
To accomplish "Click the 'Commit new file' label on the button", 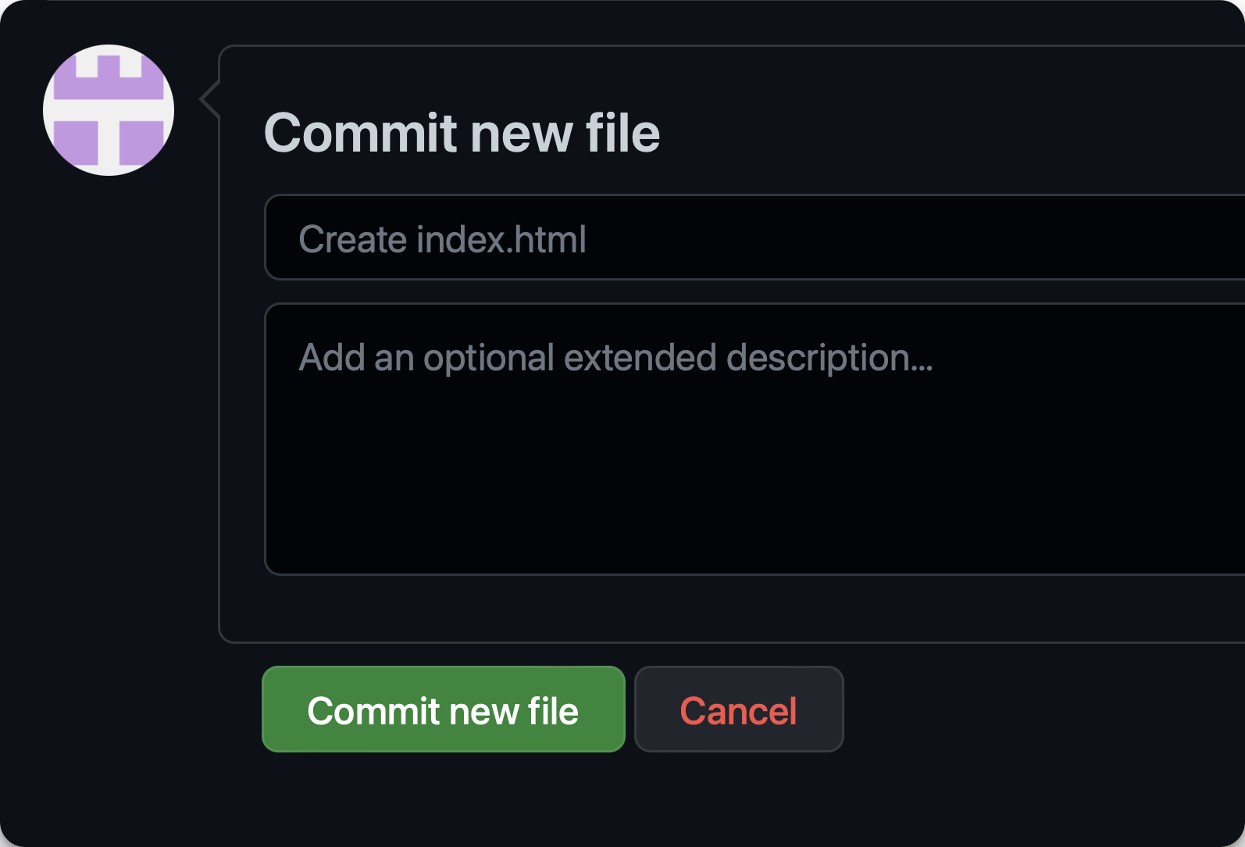I will coord(443,711).
